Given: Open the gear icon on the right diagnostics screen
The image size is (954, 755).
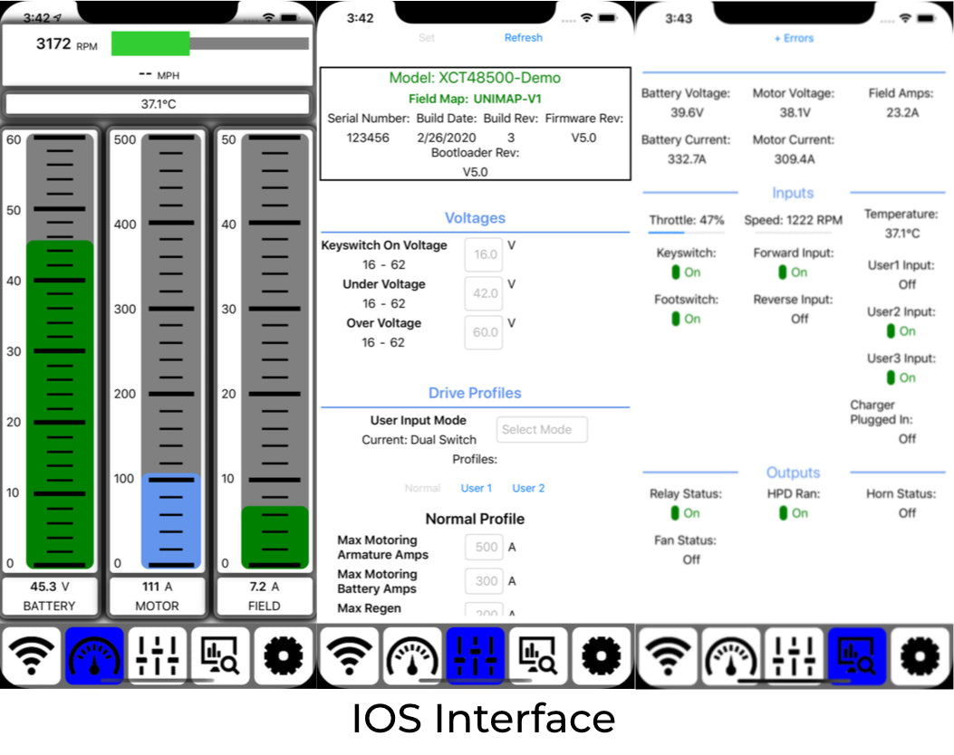Looking at the screenshot, I should [x=920, y=655].
